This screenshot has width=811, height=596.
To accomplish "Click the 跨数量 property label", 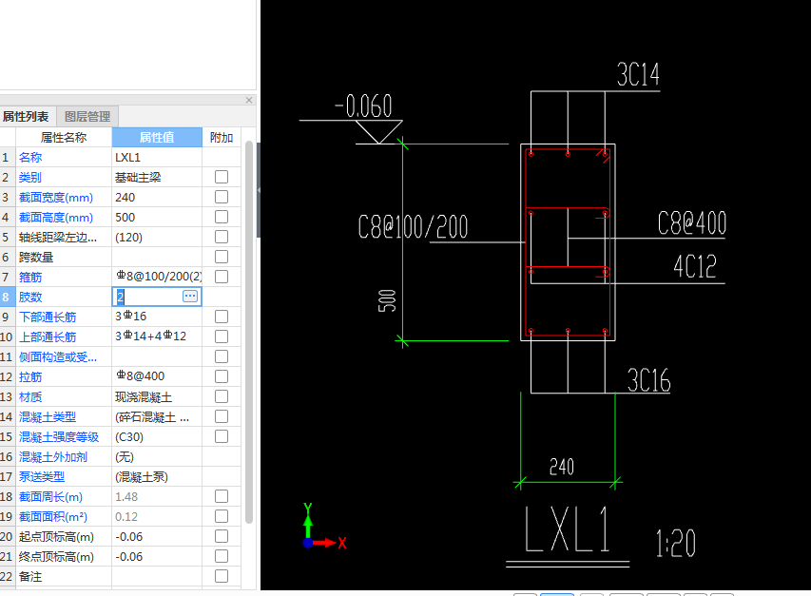I will 36,257.
